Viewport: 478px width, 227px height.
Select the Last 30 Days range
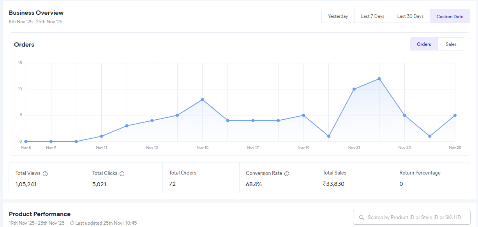[410, 16]
